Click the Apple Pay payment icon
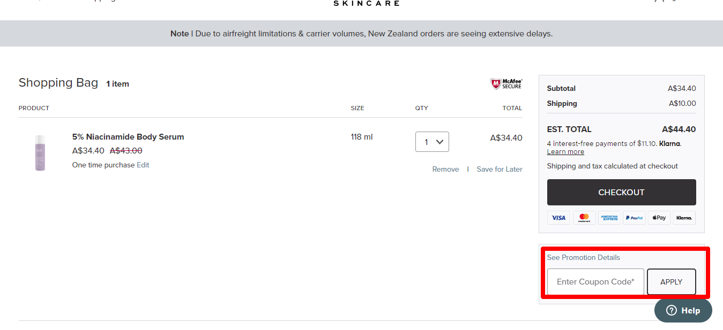Image resolution: width=723 pixels, height=330 pixels. tap(659, 218)
